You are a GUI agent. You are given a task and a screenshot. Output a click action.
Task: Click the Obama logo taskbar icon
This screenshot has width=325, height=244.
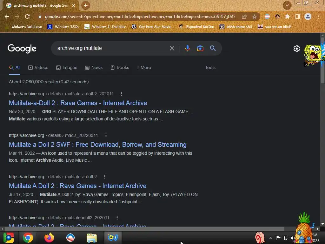[70, 238]
